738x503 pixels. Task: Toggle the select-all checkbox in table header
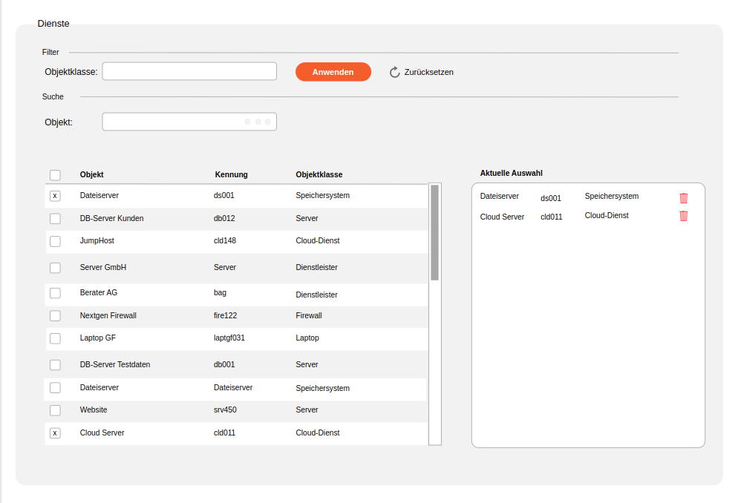pos(55,175)
